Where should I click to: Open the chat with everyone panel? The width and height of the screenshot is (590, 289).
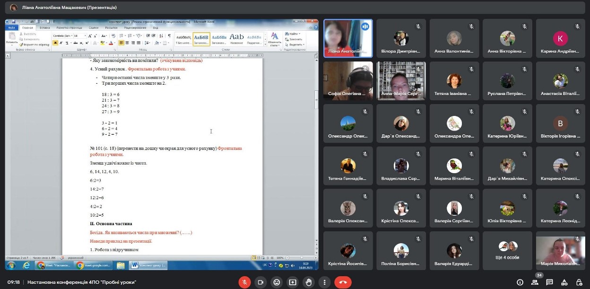549,282
